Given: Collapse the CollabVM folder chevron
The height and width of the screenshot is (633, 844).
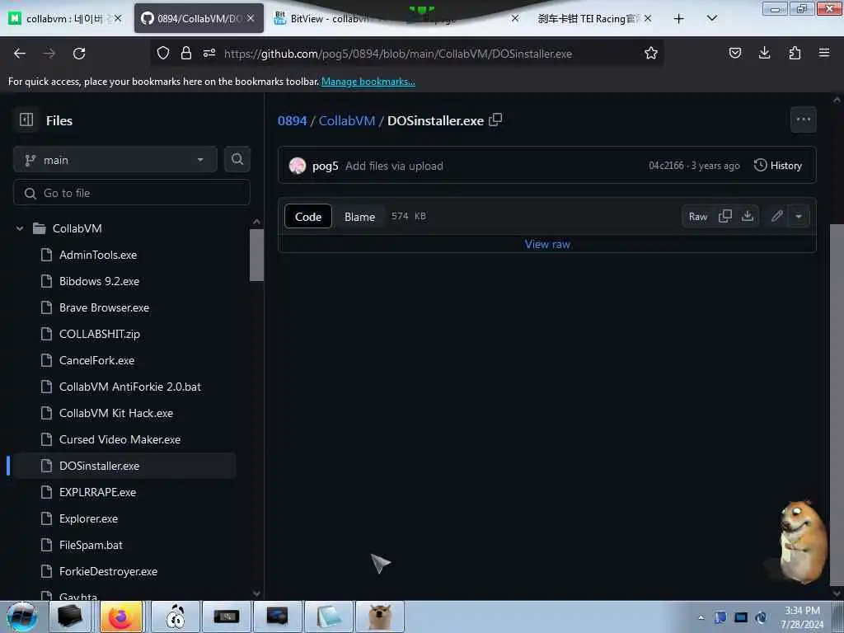Looking at the screenshot, I should coord(20,229).
